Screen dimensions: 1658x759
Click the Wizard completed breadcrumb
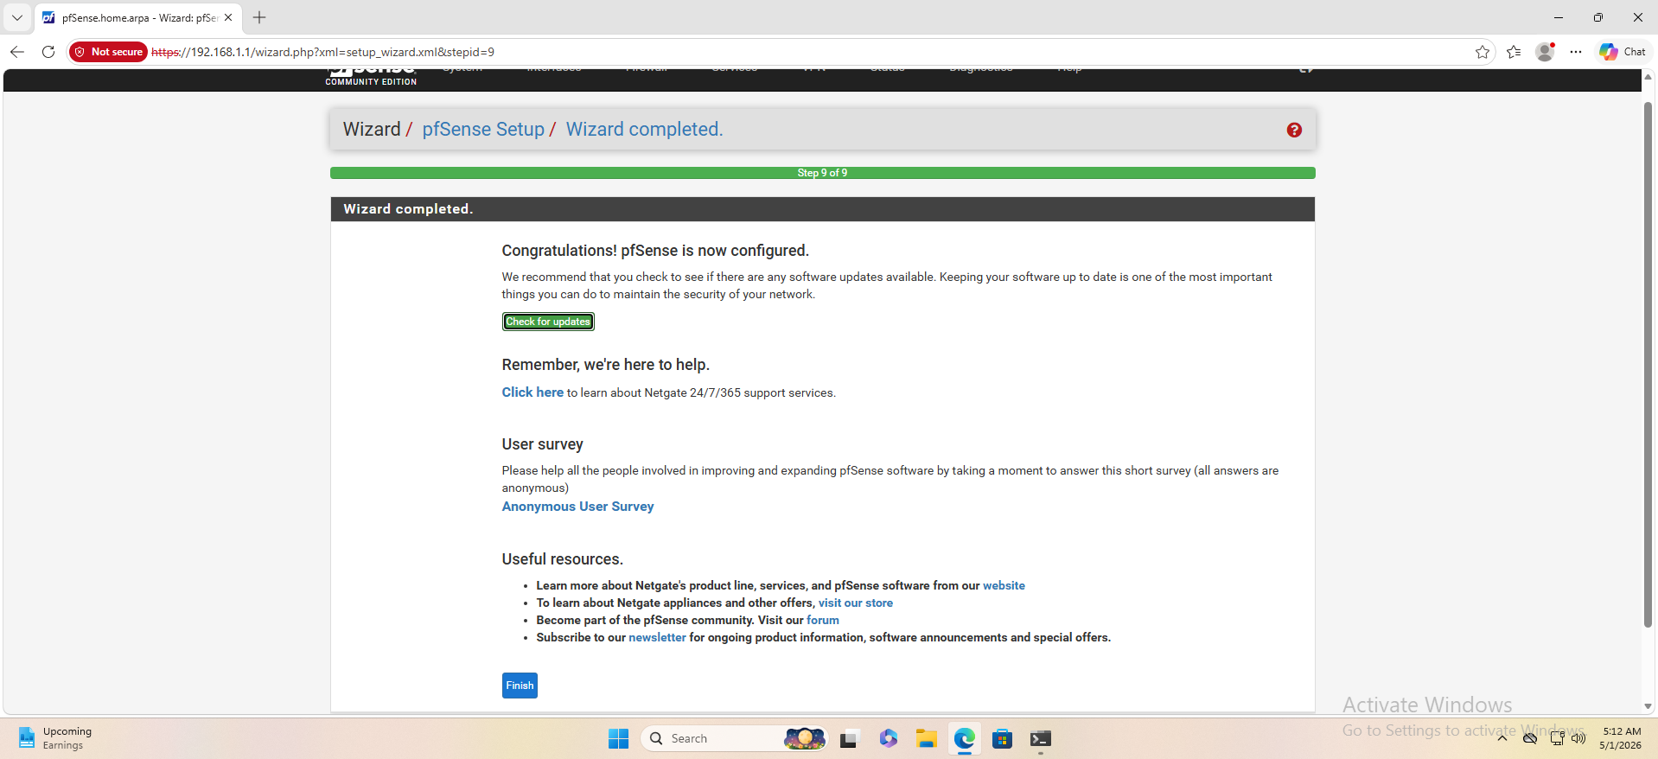coord(644,130)
